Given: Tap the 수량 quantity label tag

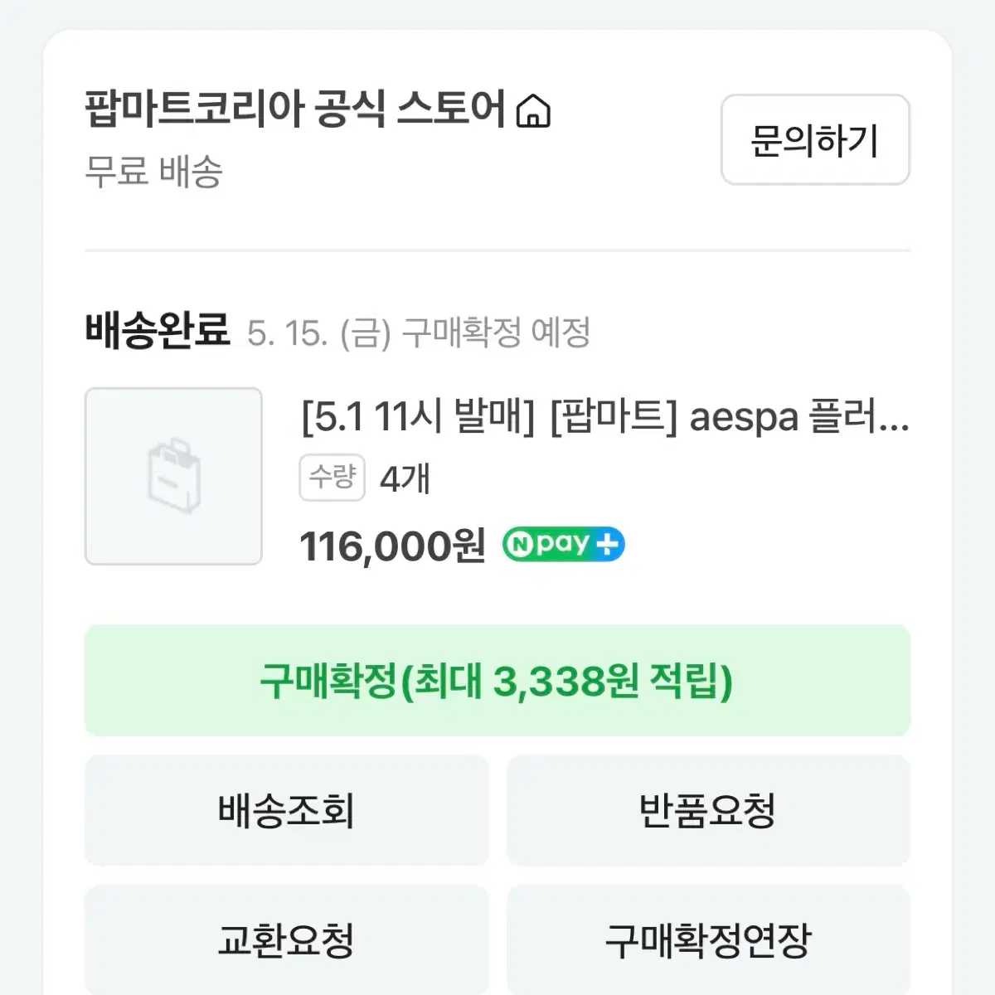Looking at the screenshot, I should pyautogui.click(x=332, y=478).
